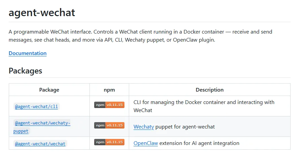Viewport: 297px width, 154px height.
Task: Follow the OpenClaw link in the description
Action: (146, 143)
